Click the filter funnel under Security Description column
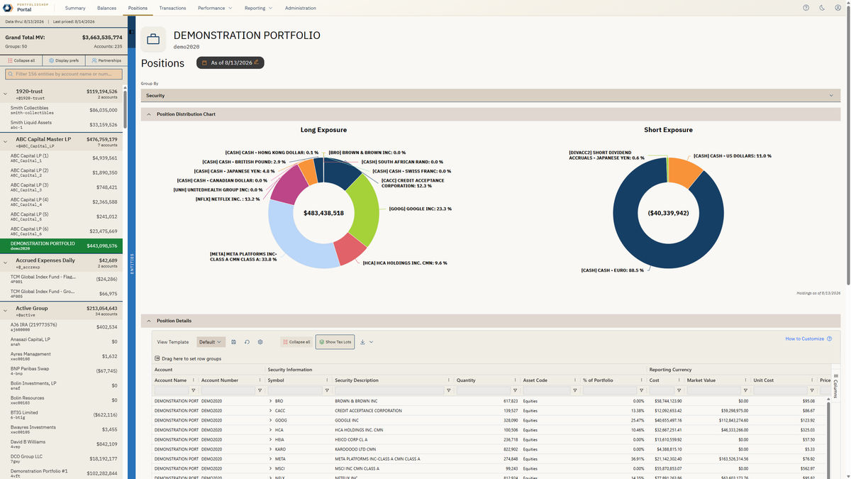 coord(449,390)
